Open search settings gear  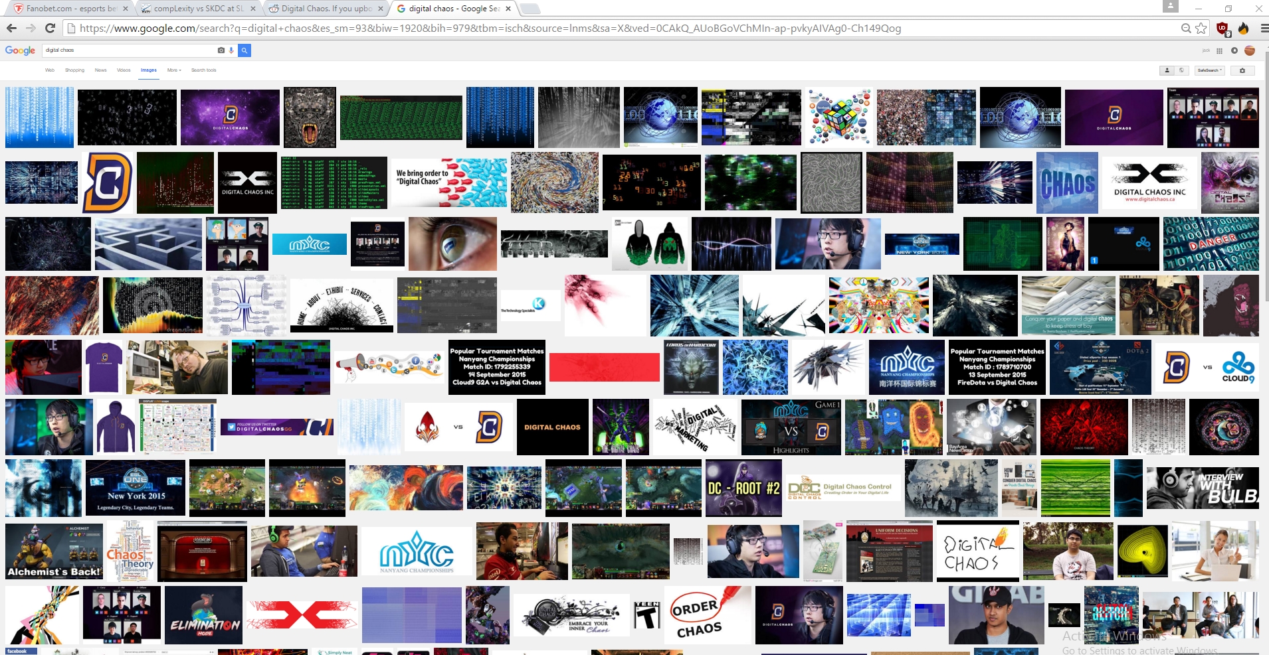[x=1242, y=70]
